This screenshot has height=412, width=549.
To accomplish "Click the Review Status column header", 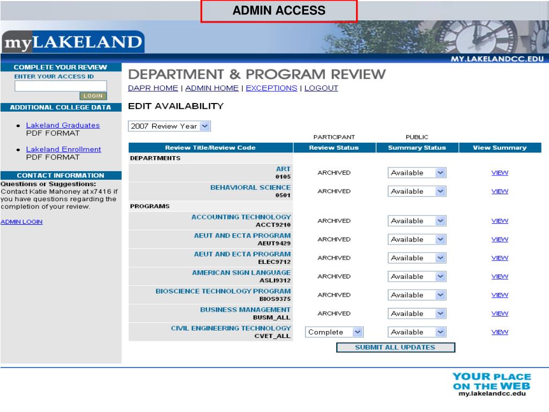I will tap(334, 148).
